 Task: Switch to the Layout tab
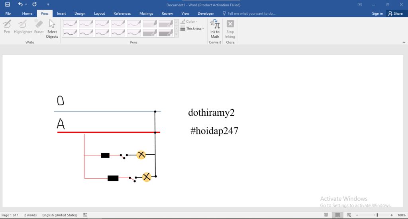click(x=99, y=14)
